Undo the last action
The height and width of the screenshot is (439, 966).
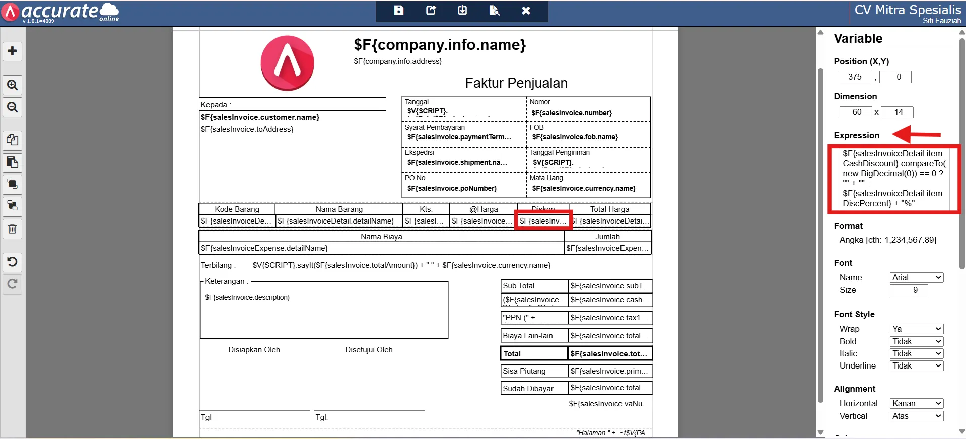pos(13,262)
